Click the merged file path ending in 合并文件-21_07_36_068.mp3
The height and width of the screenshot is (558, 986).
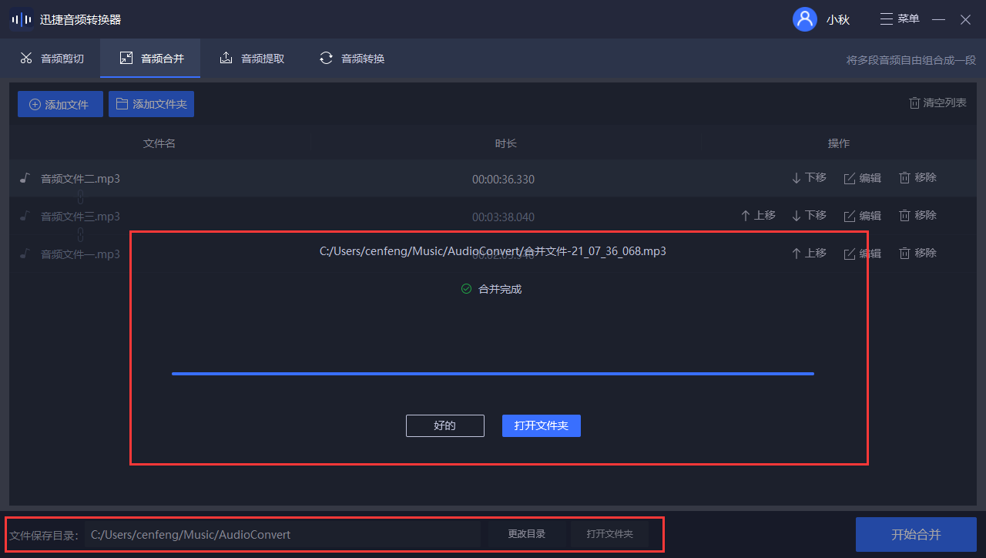[493, 251]
